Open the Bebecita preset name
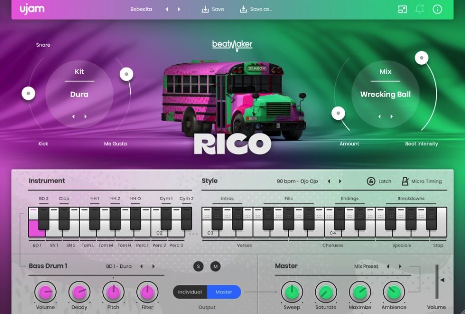The height and width of the screenshot is (314, 465). click(x=141, y=9)
